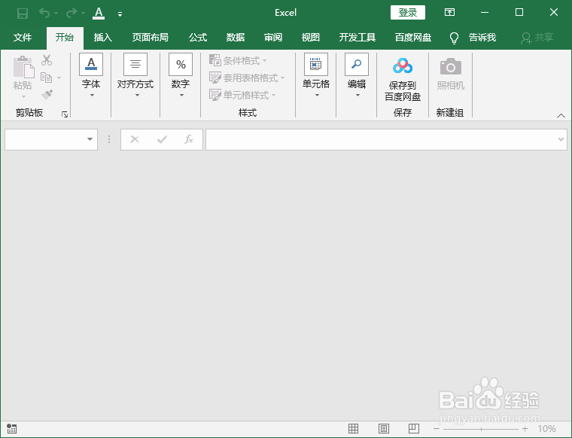
Task: Click the formula bar Enter checkmark icon
Action: [x=162, y=139]
